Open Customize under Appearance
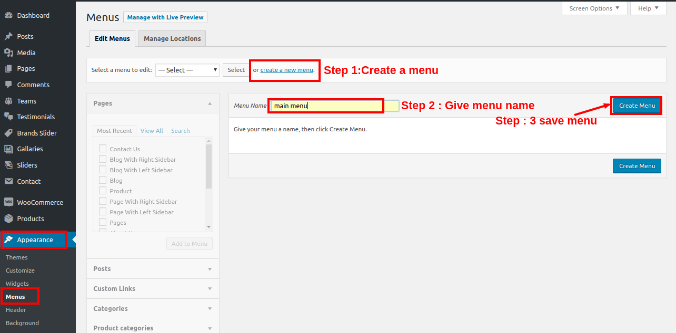The height and width of the screenshot is (333, 676). (x=20, y=270)
